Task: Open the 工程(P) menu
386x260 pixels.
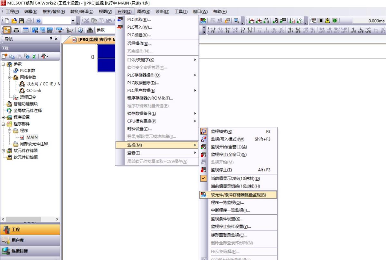Action: 12,11
